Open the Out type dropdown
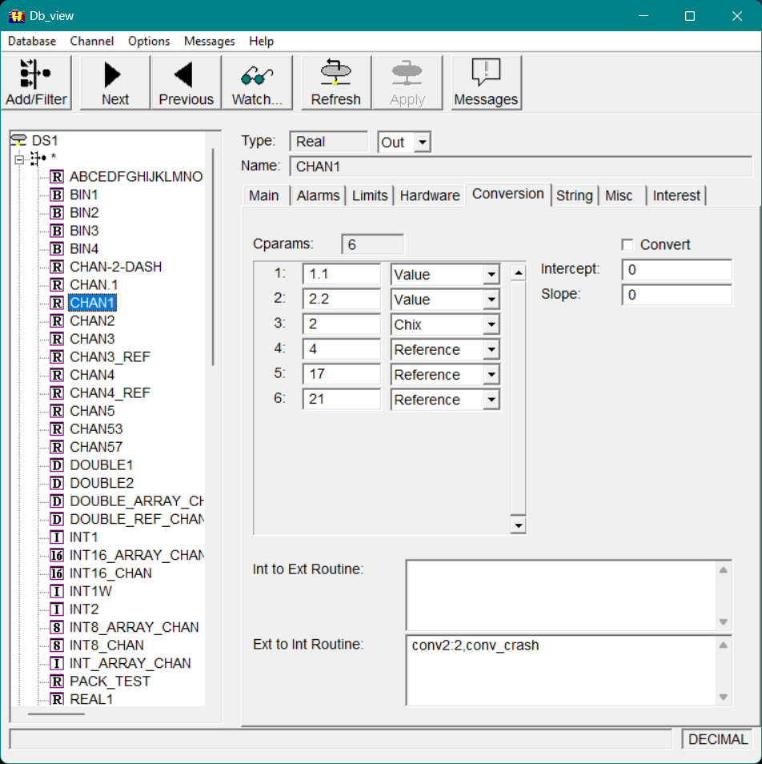762x764 pixels. pos(423,143)
